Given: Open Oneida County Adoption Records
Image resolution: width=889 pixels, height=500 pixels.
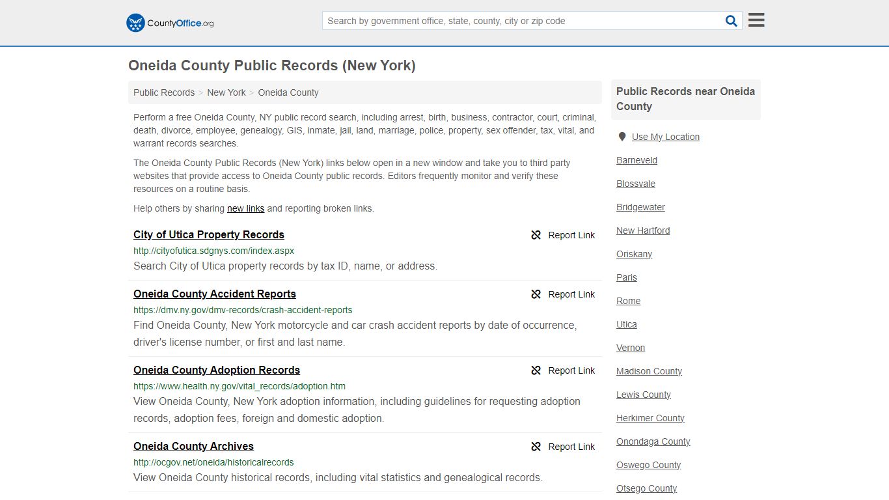Looking at the screenshot, I should click(217, 370).
